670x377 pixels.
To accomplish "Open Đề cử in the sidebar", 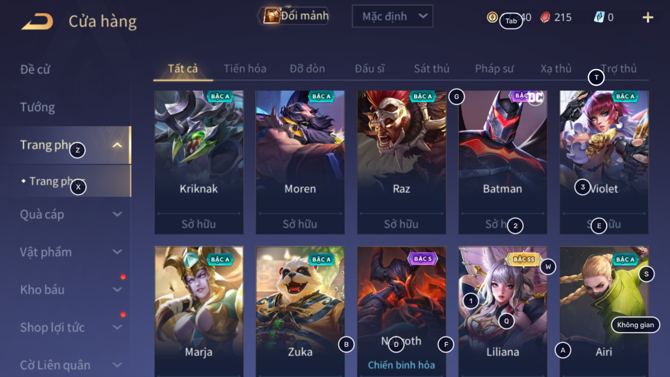I will coord(35,69).
